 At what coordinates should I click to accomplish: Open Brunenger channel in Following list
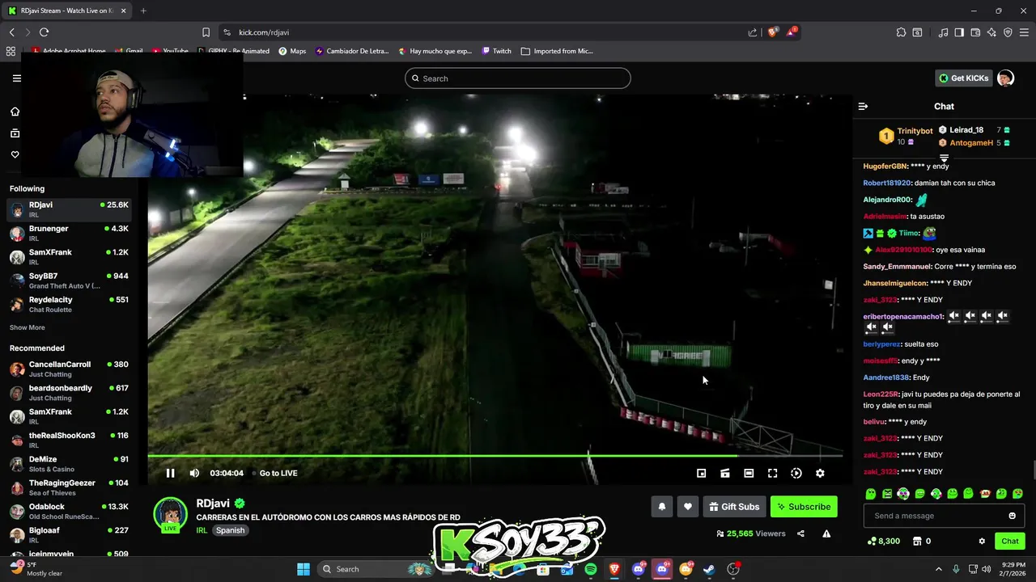[69, 233]
